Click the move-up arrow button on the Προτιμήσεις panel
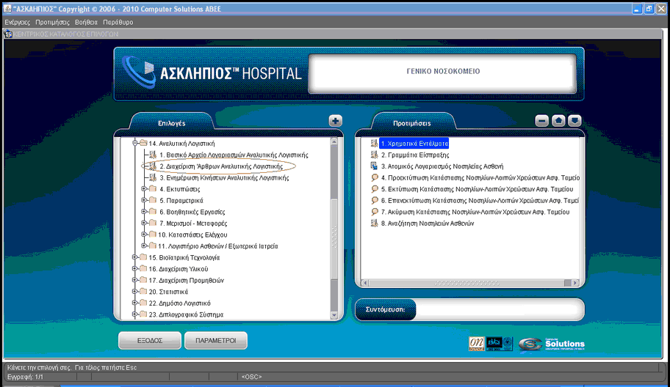The width and height of the screenshot is (670, 387). click(x=558, y=121)
